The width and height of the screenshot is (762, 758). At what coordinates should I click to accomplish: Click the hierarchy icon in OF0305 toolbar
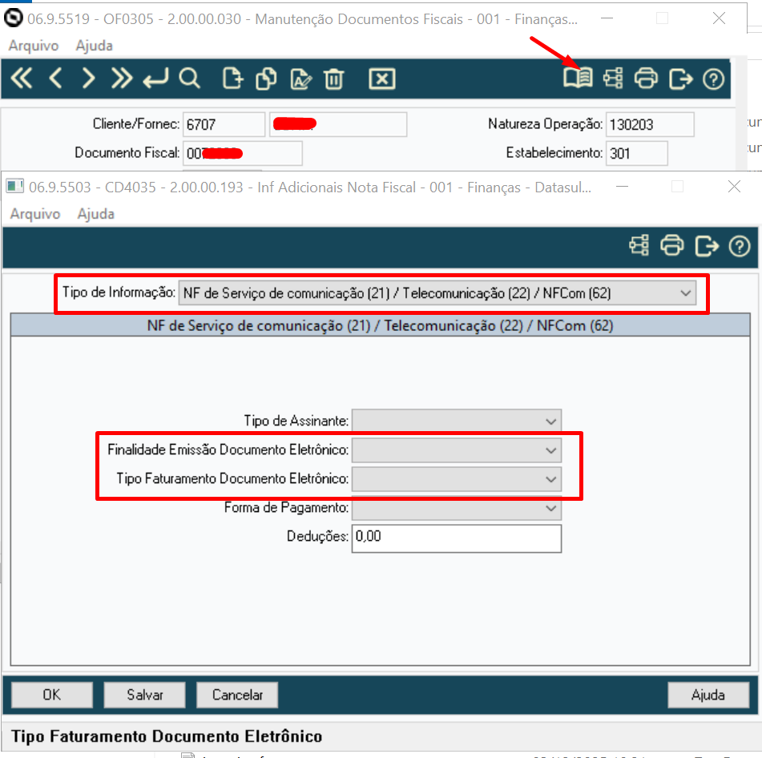click(x=613, y=79)
